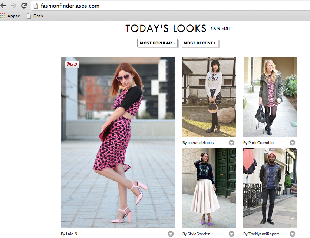Open TheNyanziReport leather jacket look photo
Viewport: 310px width, 238px height.
click(270, 188)
